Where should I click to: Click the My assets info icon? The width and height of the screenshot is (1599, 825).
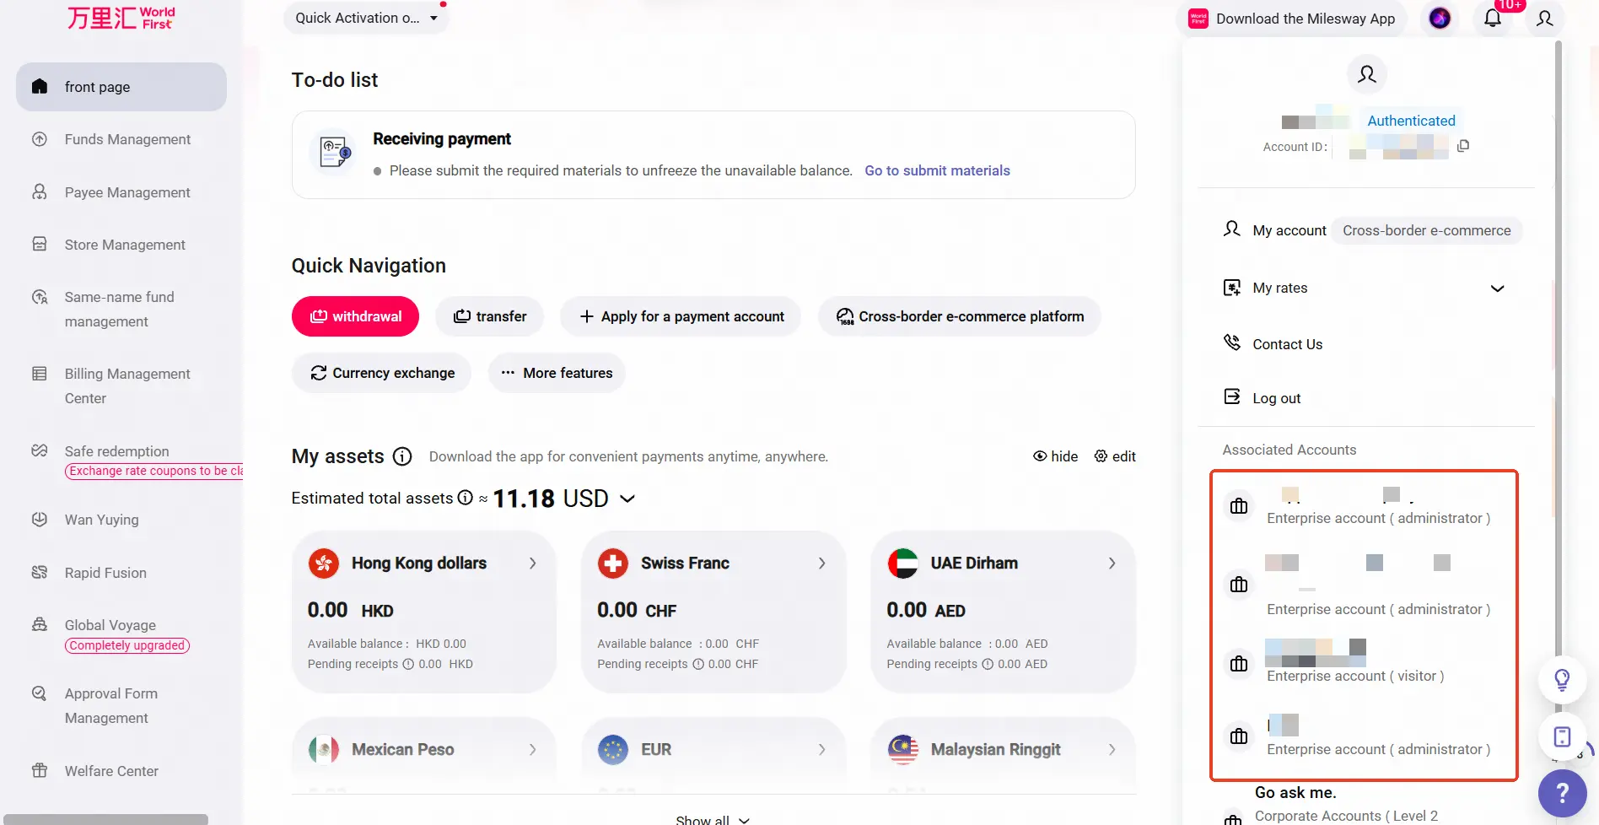(x=402, y=456)
